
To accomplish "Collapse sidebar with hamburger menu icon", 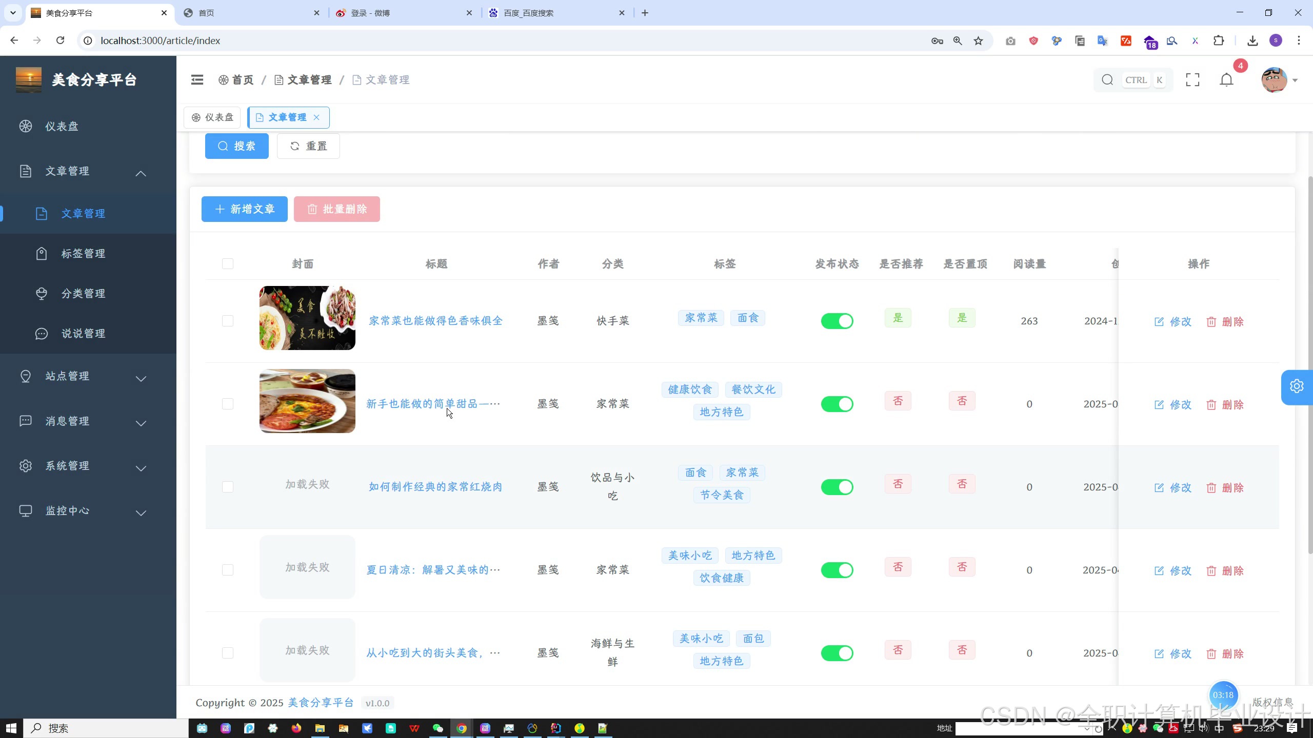I will click(x=197, y=79).
